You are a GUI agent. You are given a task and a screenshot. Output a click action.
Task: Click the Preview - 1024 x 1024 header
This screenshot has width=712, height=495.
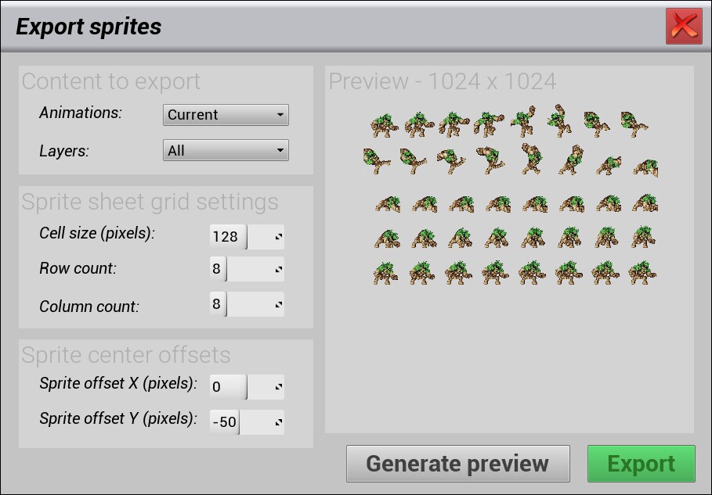pyautogui.click(x=443, y=81)
